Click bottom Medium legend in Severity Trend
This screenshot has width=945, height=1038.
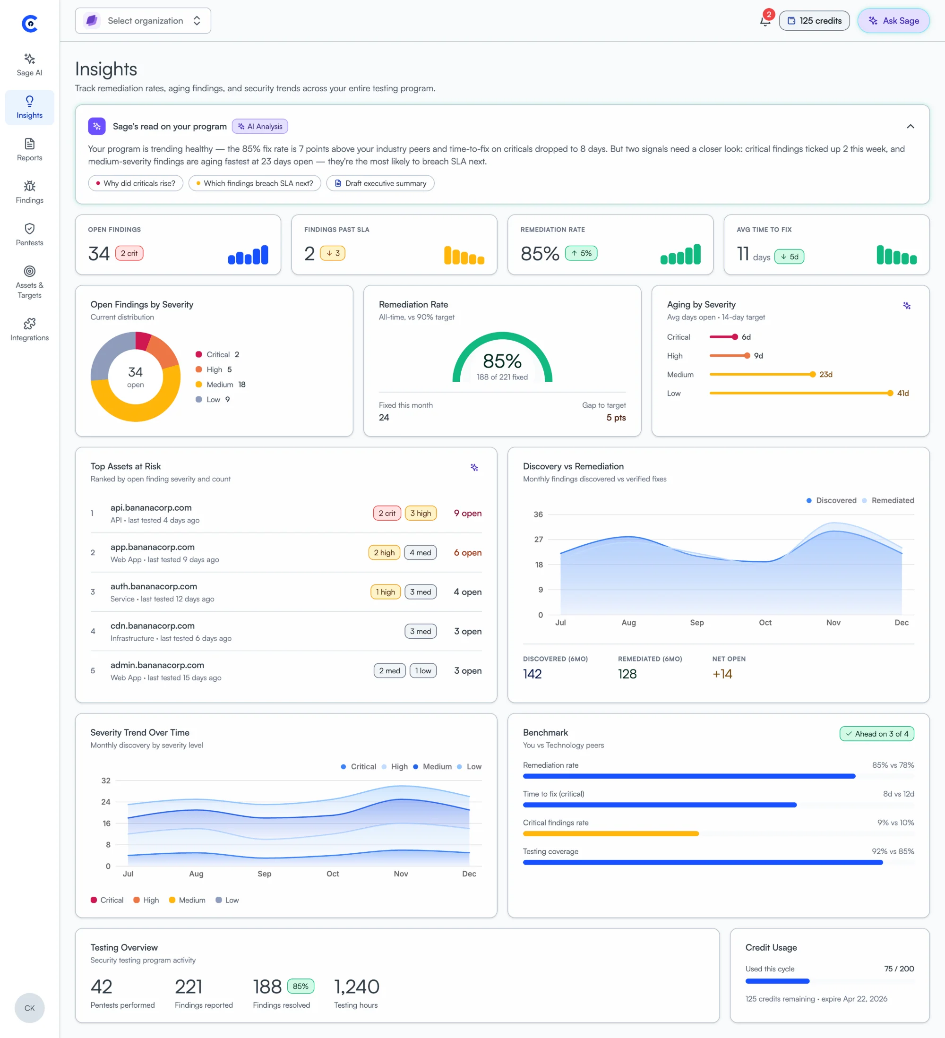click(x=188, y=900)
